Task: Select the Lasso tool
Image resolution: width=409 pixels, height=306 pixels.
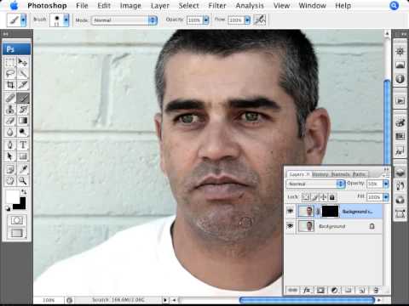Action: pos(10,74)
